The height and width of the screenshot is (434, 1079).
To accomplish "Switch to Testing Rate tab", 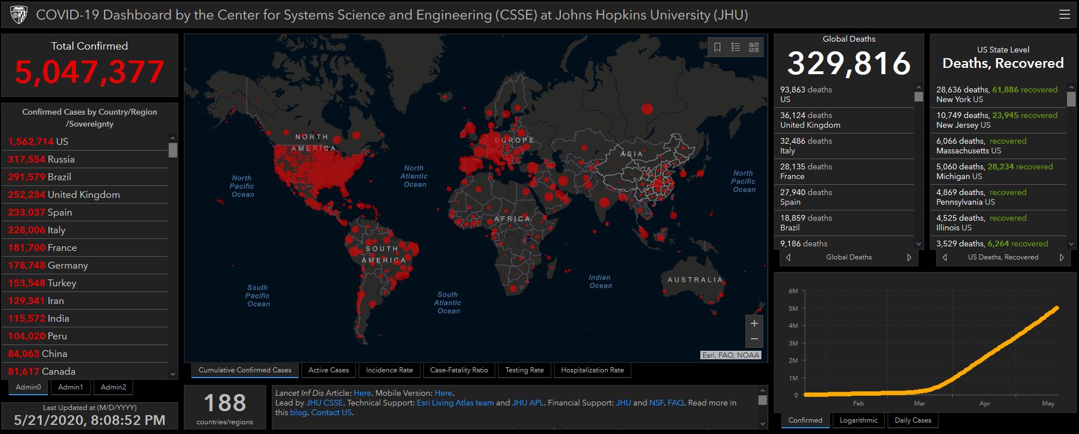I will 524,370.
